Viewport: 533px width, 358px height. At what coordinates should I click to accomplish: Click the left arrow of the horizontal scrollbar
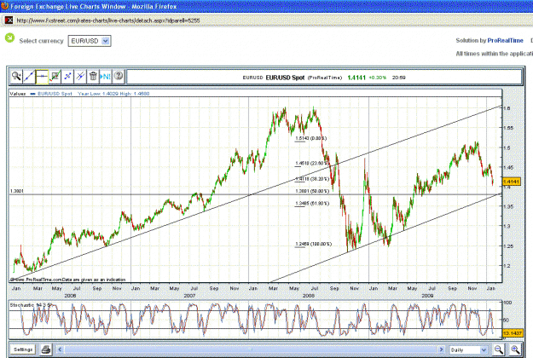61,349
